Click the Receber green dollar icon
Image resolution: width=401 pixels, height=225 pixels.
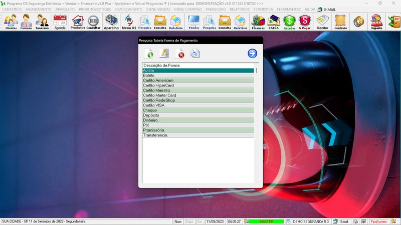click(289, 21)
